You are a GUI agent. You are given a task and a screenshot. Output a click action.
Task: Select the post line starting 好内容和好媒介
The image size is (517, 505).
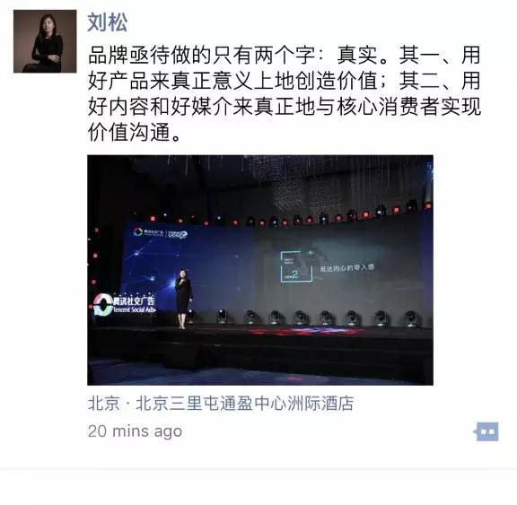coord(284,107)
